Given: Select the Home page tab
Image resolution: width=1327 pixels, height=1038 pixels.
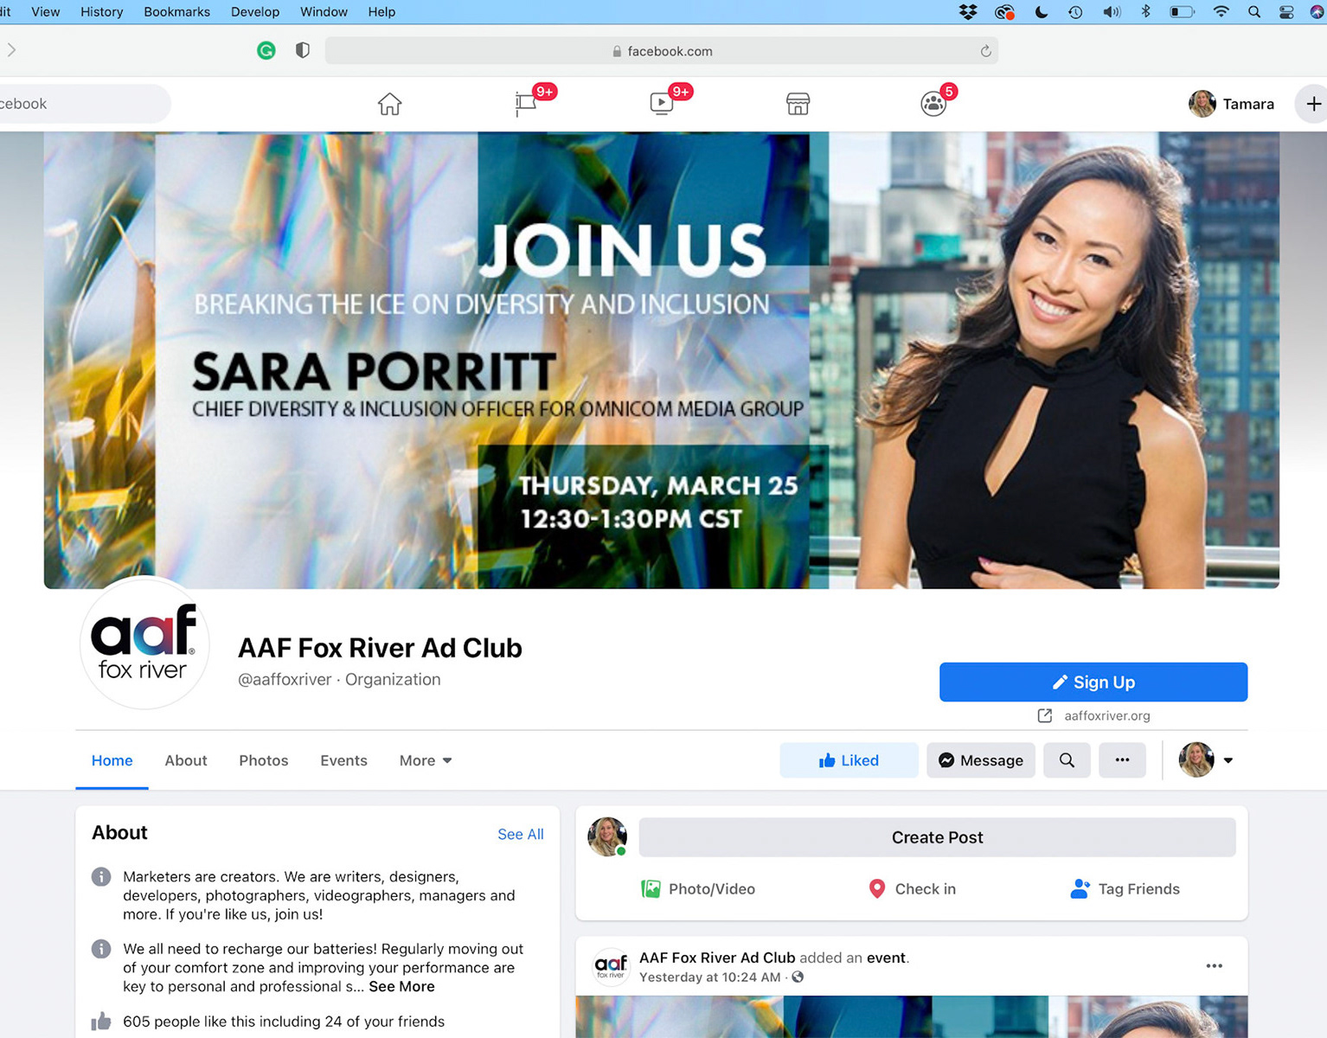Looking at the screenshot, I should click(112, 760).
